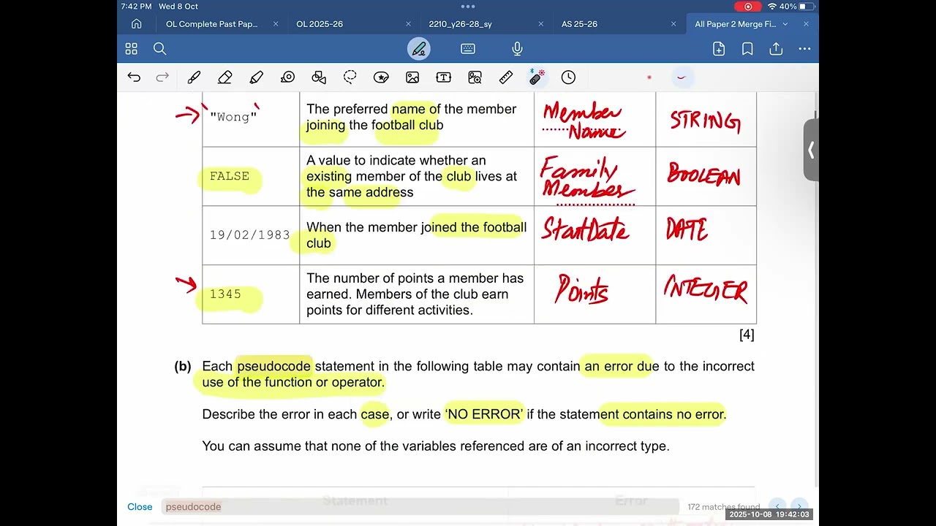Open the document search magnifier
The image size is (936, 526).
pos(159,49)
